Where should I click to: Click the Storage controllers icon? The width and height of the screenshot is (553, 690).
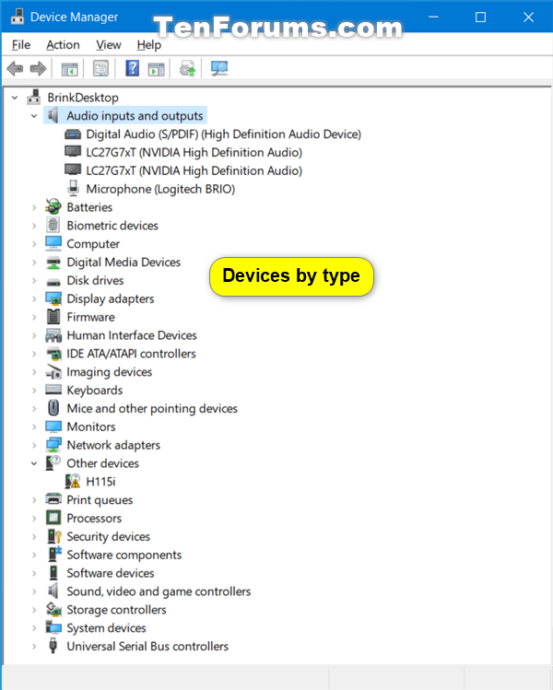click(53, 610)
